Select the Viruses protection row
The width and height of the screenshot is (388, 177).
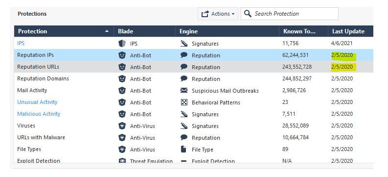click(193, 126)
